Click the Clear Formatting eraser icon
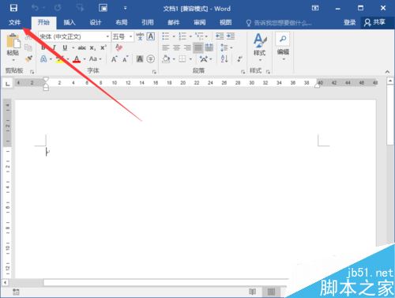Image resolution: width=395 pixels, height=298 pixels. point(119,47)
